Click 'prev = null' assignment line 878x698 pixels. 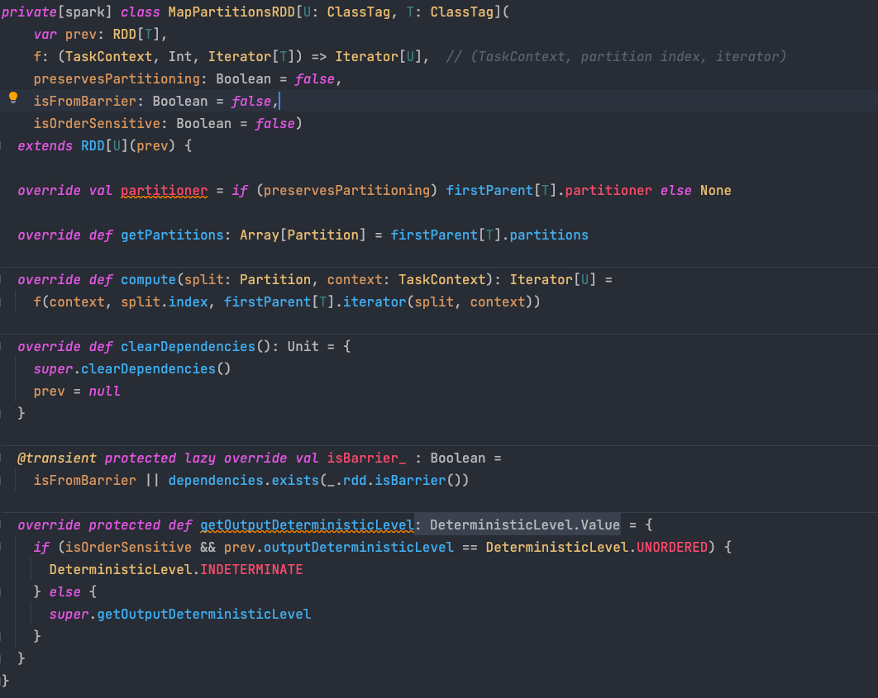(77, 392)
